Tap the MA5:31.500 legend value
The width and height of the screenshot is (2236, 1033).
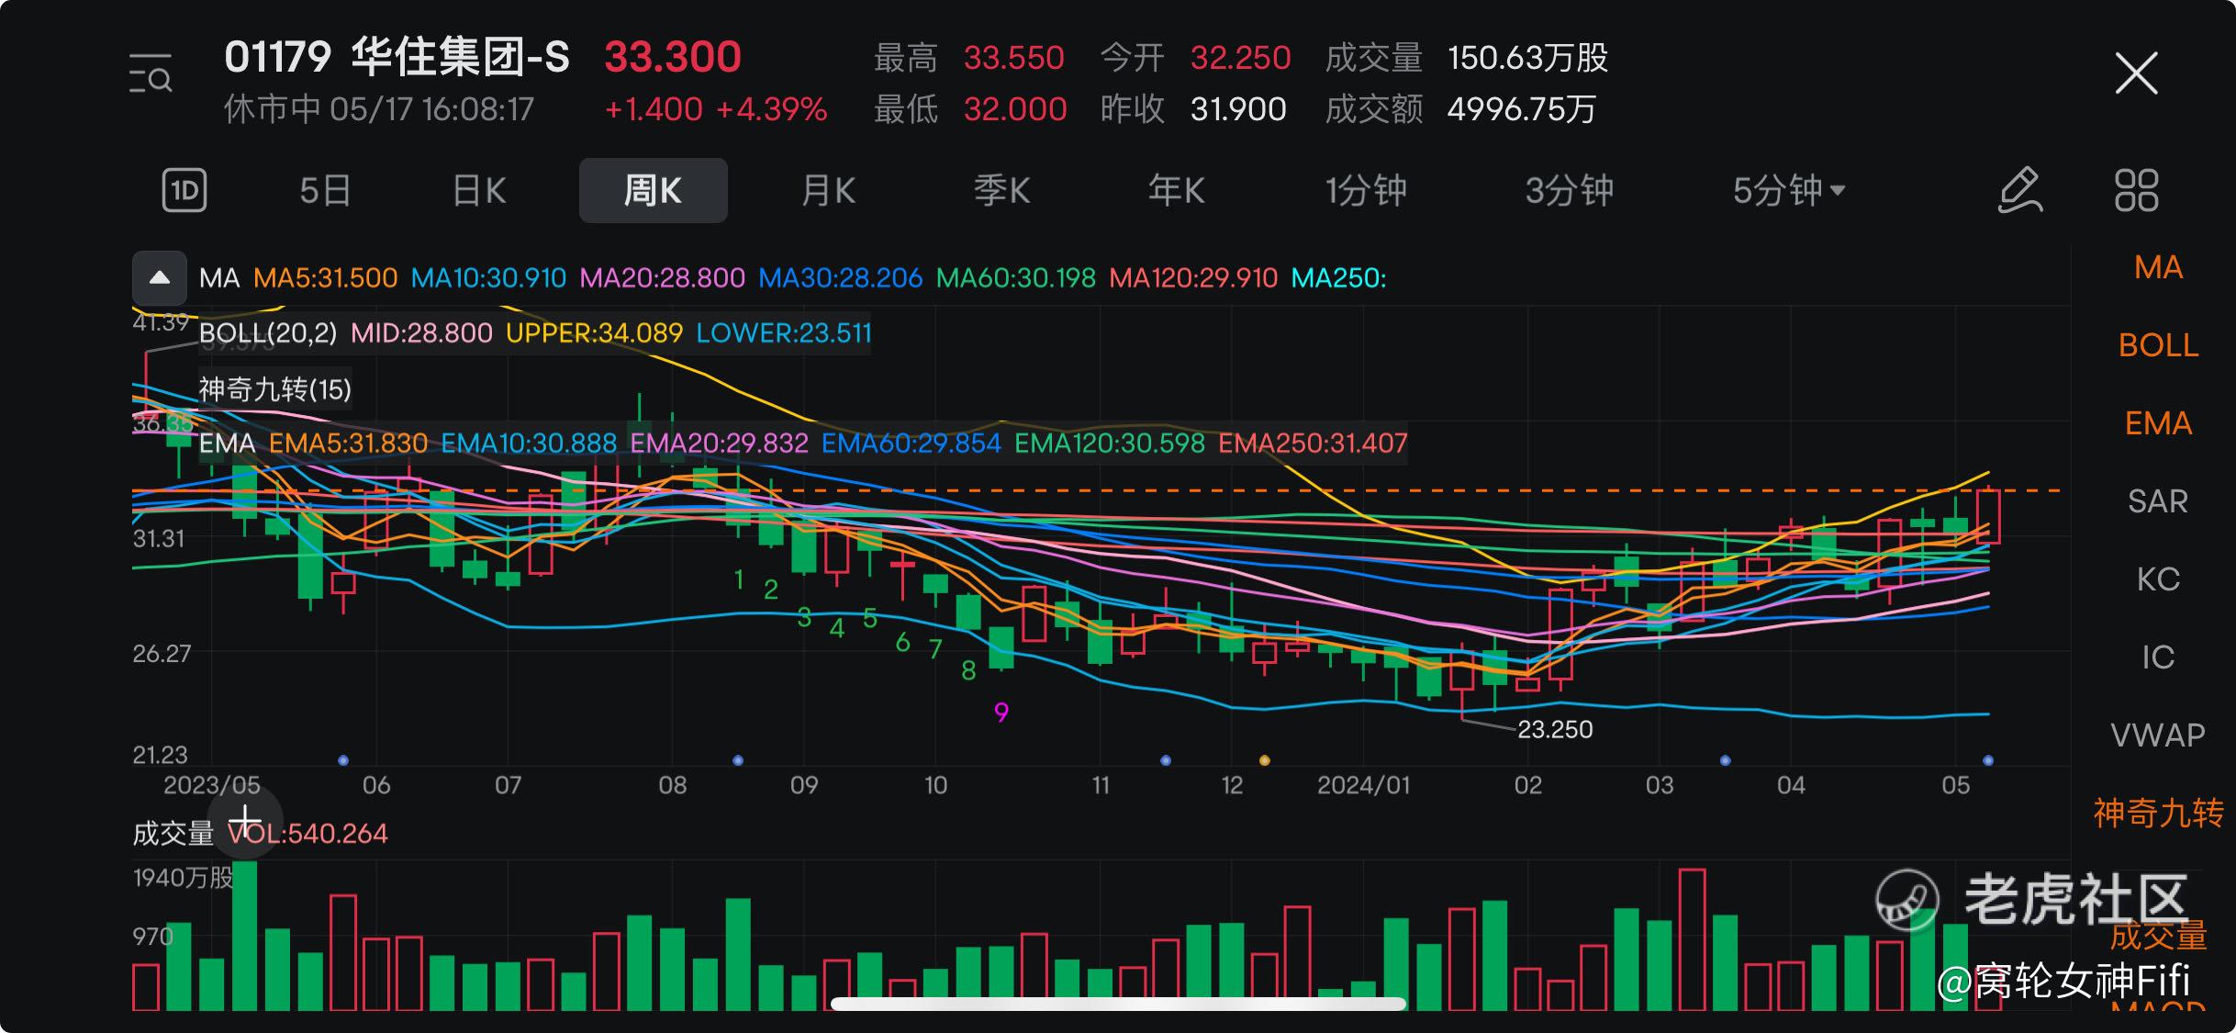(325, 277)
